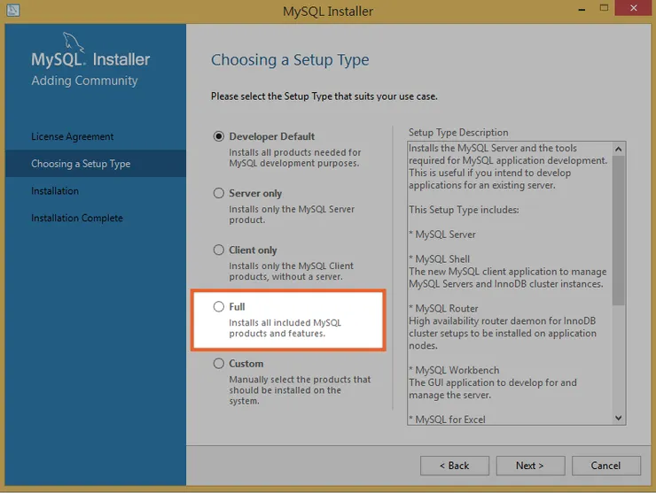
Task: Click "* MySQL Router" in the description
Action: (443, 308)
